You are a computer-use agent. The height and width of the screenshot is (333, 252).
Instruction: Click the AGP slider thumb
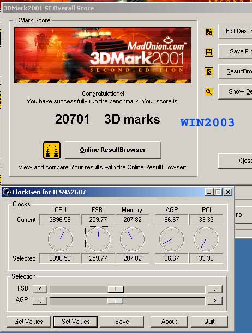tap(115, 300)
